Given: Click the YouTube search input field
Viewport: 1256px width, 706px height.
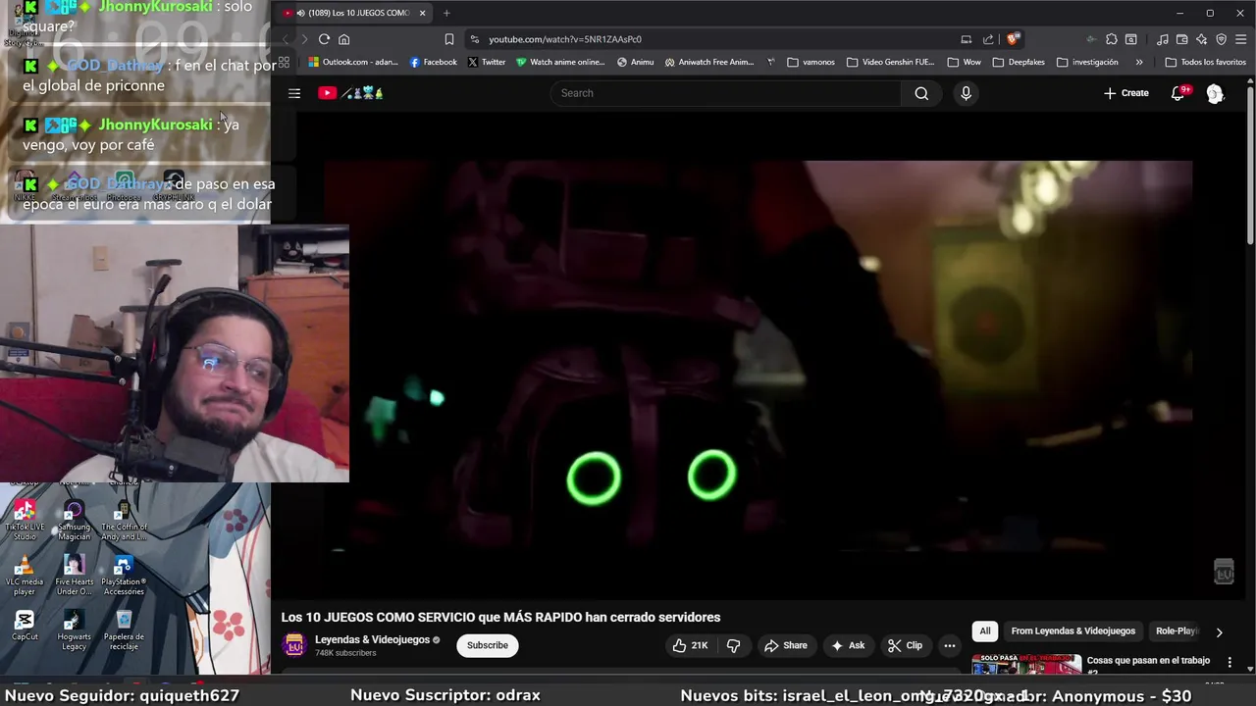Looking at the screenshot, I should click(726, 93).
